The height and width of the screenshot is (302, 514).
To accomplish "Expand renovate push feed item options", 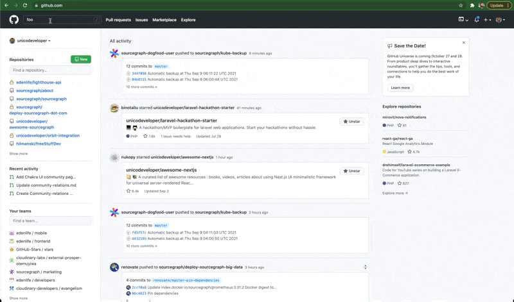I will tap(365, 267).
